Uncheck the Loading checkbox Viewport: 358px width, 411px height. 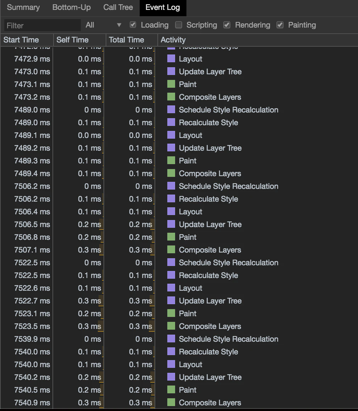tap(133, 25)
